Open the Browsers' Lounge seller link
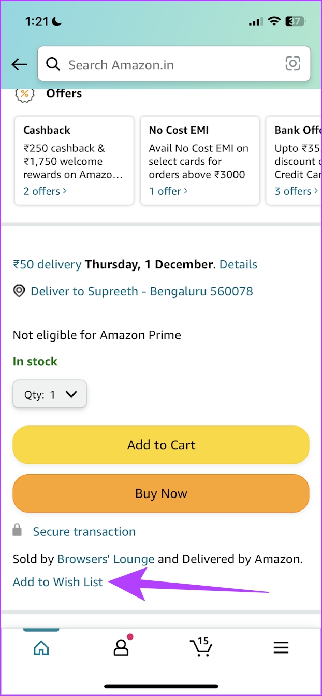Image resolution: width=322 pixels, height=696 pixels. point(106,559)
